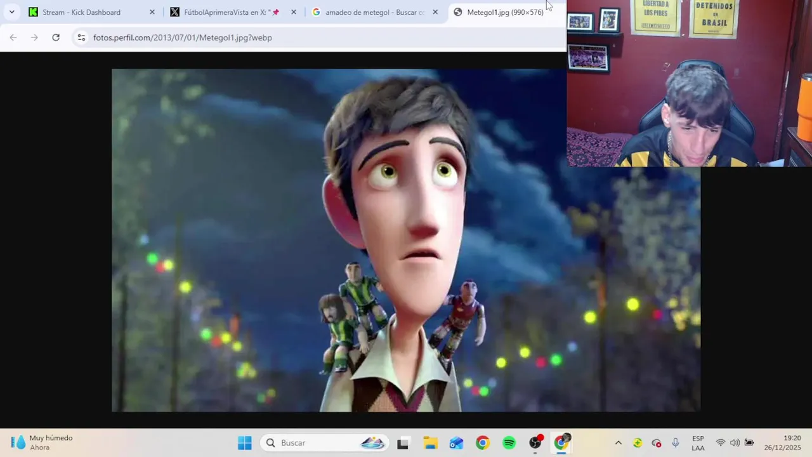Open Task View from taskbar
Image resolution: width=812 pixels, height=457 pixels.
pyautogui.click(x=403, y=443)
